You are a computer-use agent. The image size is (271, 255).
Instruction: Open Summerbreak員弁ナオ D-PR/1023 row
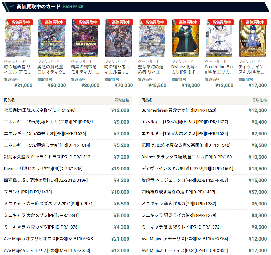pos(204,110)
